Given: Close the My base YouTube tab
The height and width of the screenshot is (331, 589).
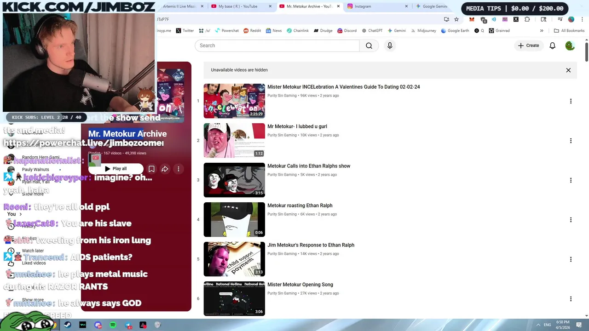Looking at the screenshot, I should 270,6.
